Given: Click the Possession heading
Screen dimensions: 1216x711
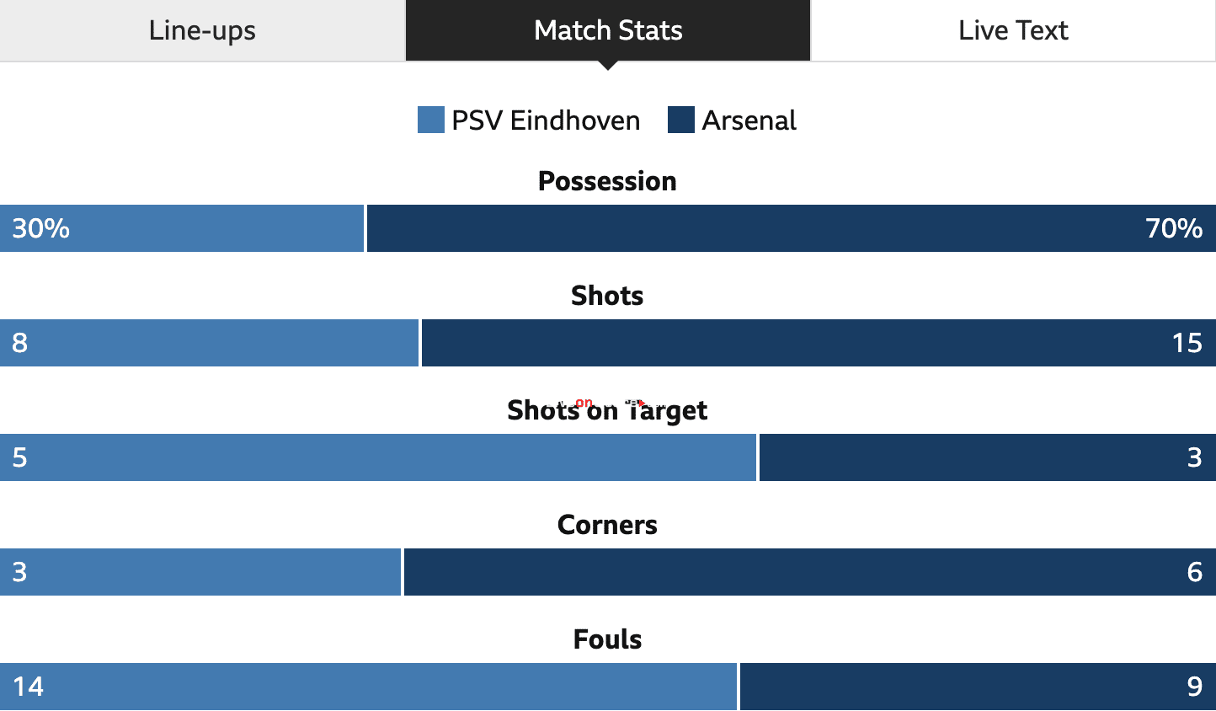Looking at the screenshot, I should 607,181.
